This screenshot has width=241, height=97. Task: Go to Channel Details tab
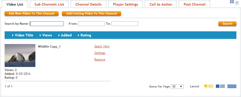coord(88,4)
